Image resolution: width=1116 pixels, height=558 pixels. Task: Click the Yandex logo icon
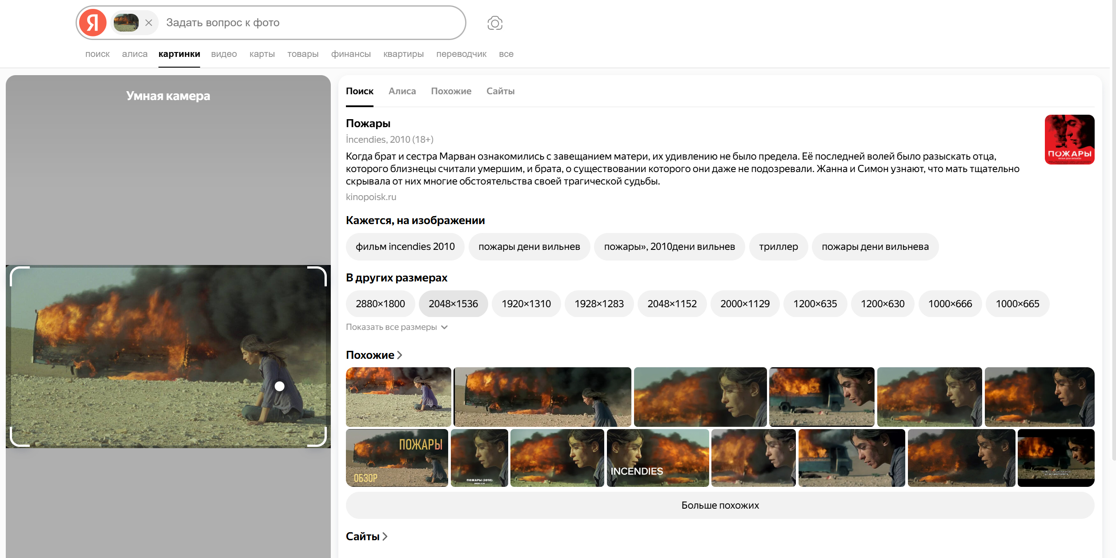[92, 23]
